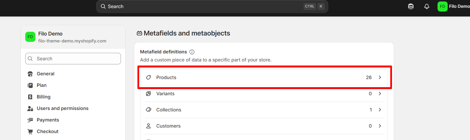Click the Sidekick assistant icon in top bar

click(x=411, y=6)
